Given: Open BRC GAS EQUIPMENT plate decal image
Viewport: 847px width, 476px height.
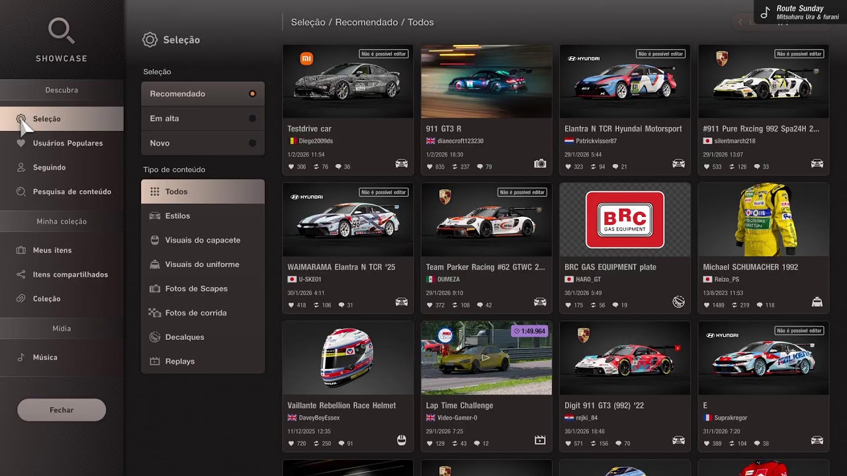Looking at the screenshot, I should tap(625, 219).
